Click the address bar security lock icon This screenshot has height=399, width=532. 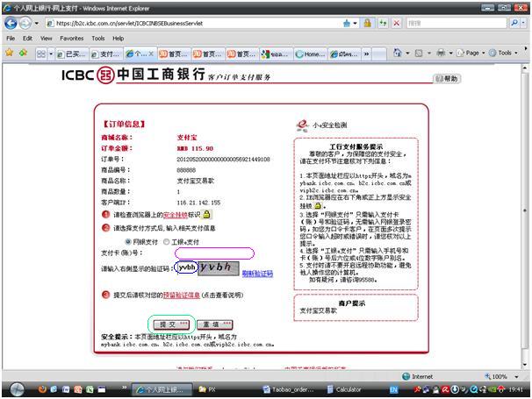point(368,23)
